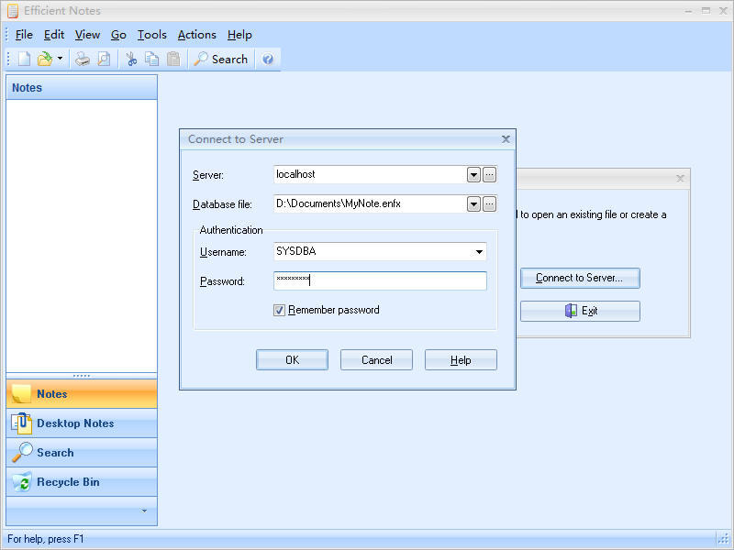Click the status bar resize grip
734x550 pixels.
click(723, 539)
